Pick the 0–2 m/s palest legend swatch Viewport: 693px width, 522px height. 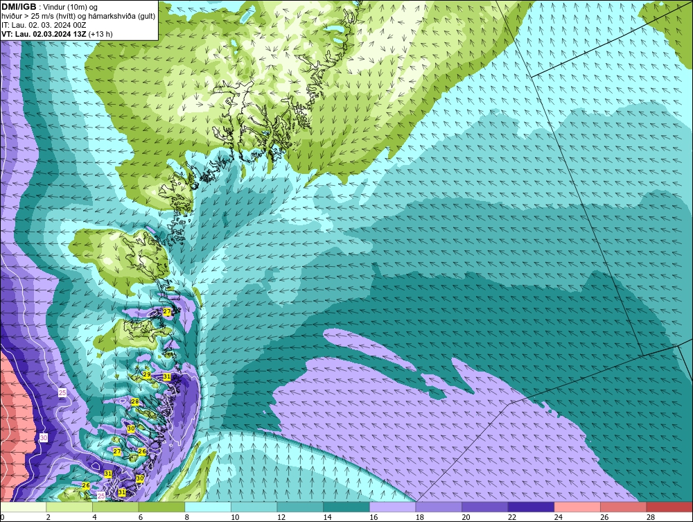coord(23,507)
